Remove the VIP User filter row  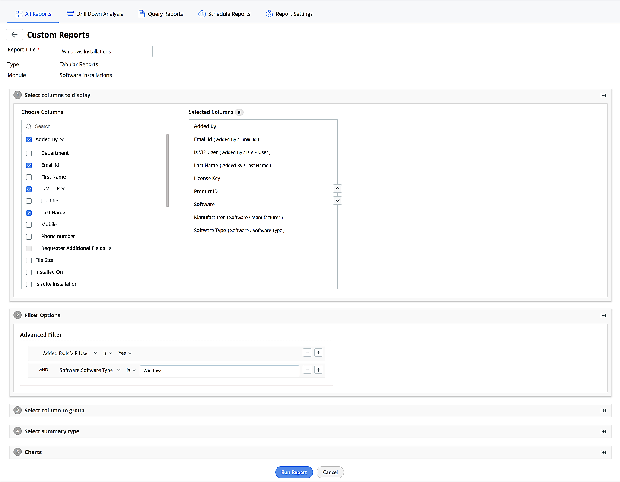click(x=307, y=353)
